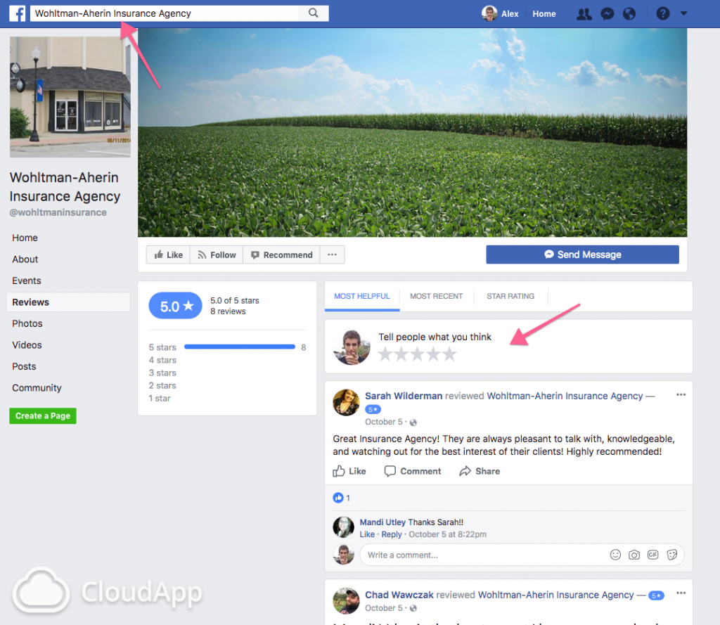Insert an emoji in the comment box

615,555
